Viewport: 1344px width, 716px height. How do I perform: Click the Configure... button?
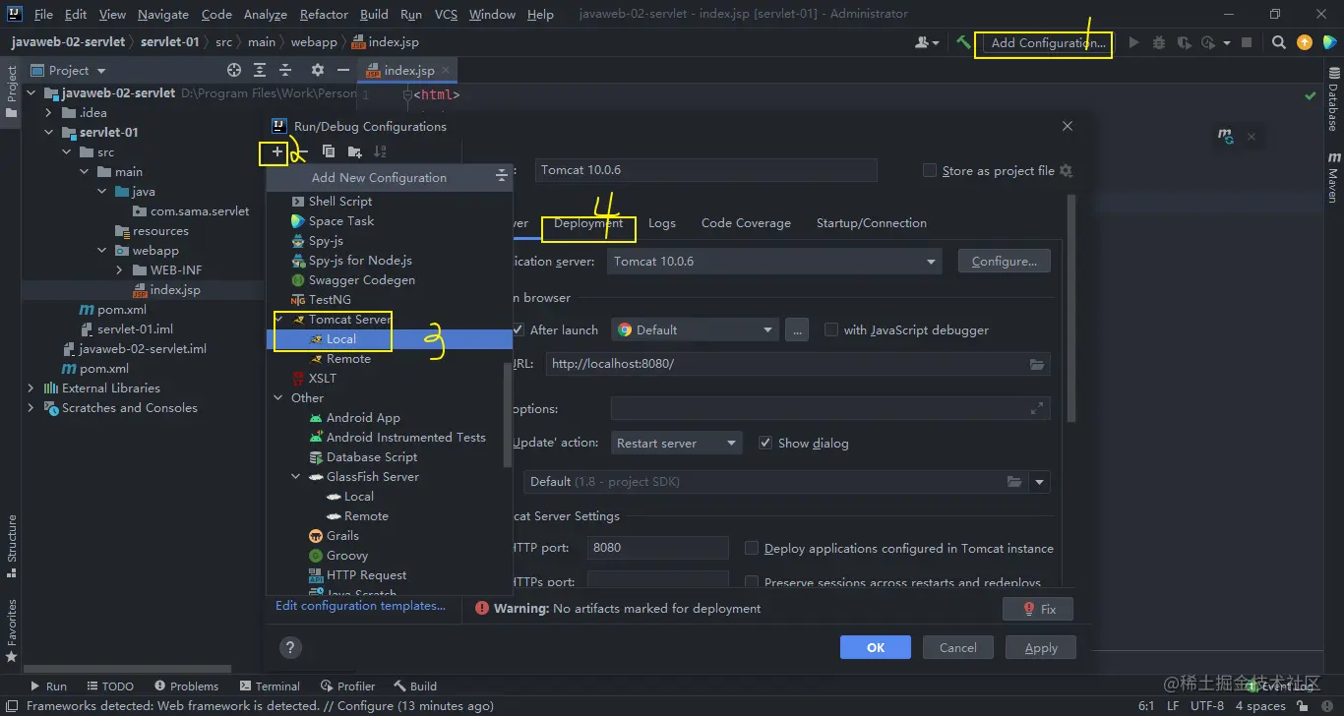[x=1005, y=261]
